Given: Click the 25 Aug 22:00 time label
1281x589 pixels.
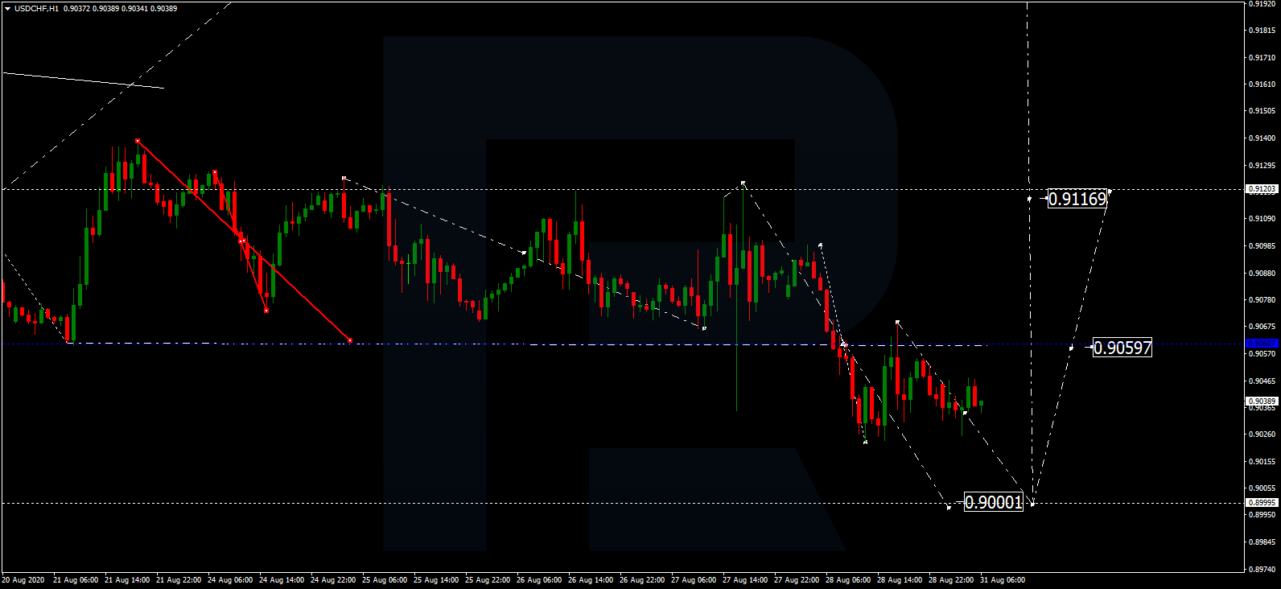Looking at the screenshot, I should pos(488,580).
